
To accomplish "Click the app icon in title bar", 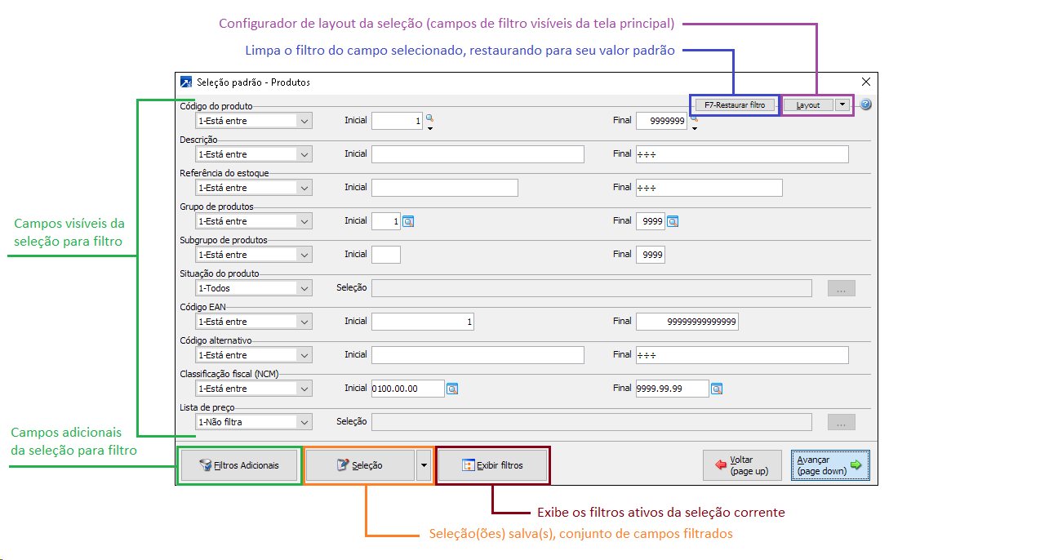I will tap(185, 82).
